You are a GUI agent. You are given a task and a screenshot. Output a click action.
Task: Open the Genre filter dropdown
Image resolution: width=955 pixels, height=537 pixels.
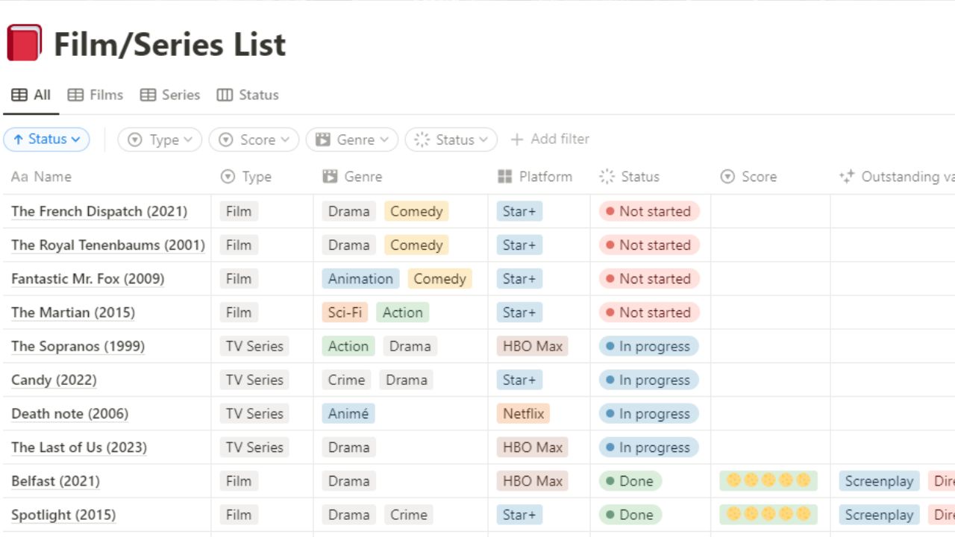351,139
